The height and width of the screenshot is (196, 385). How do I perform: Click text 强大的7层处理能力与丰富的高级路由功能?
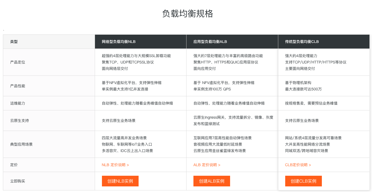[x=228, y=56]
